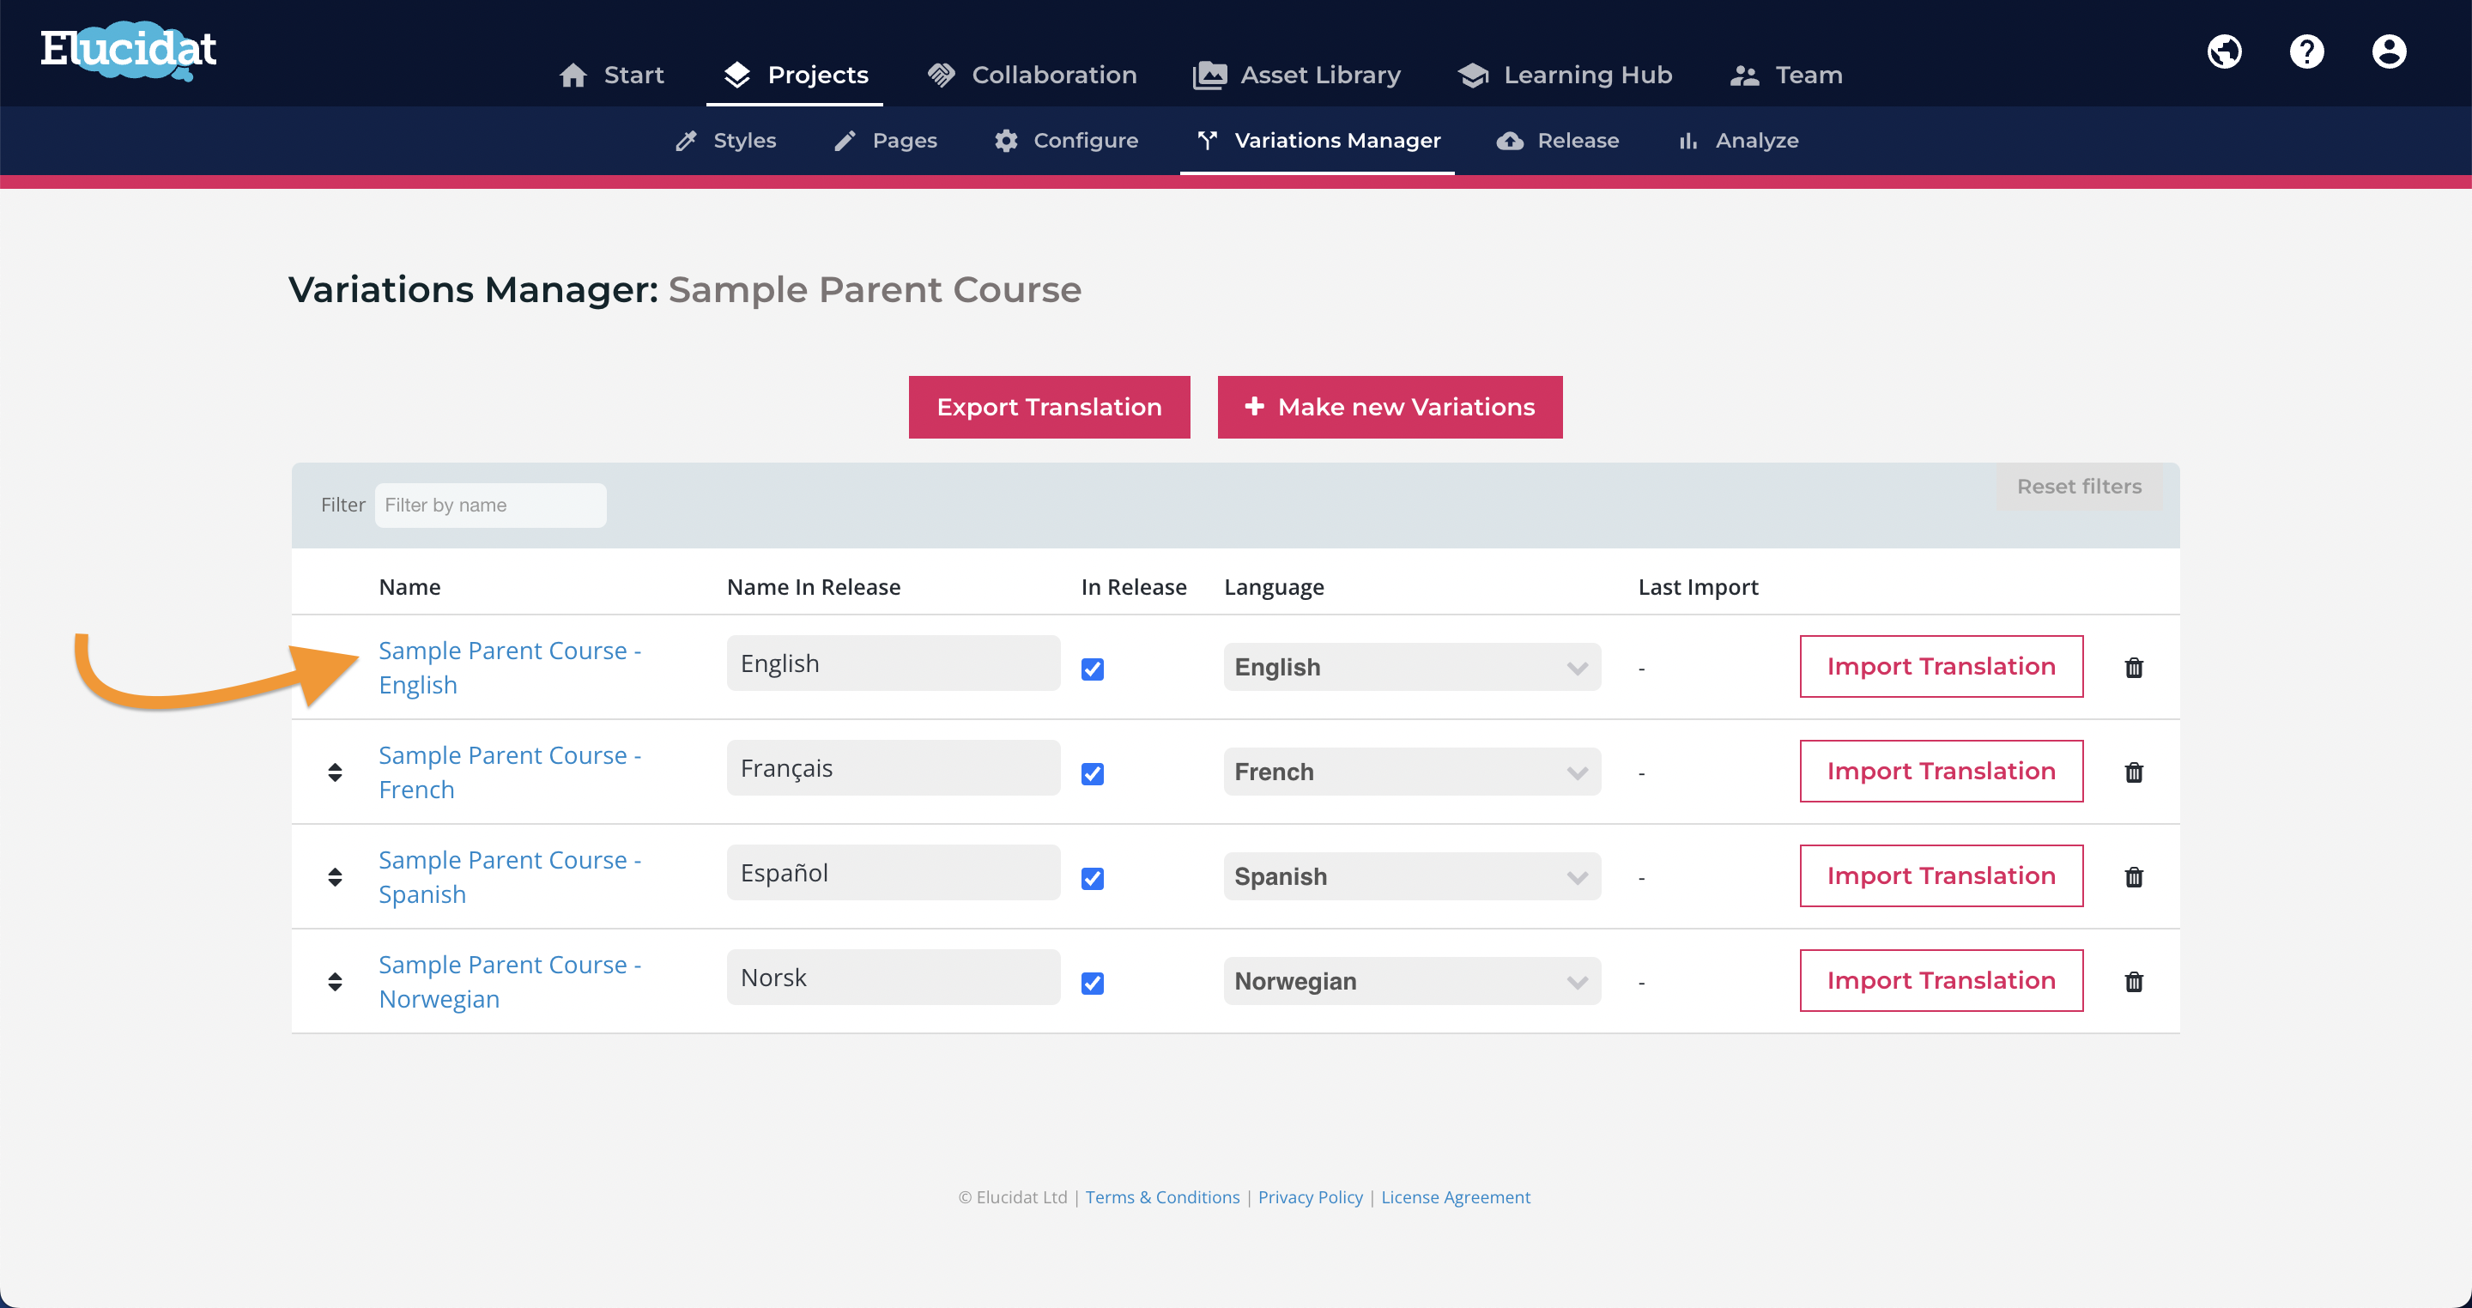This screenshot has width=2472, height=1308.
Task: Open Sample Parent Course - French link
Action: coord(510,772)
